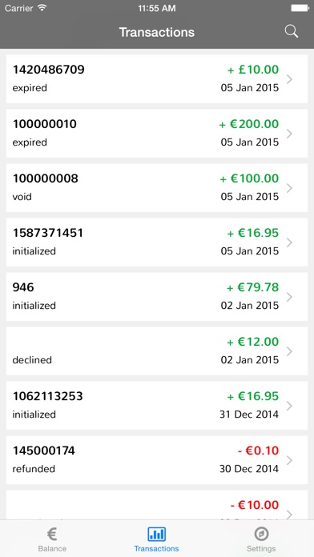Switch to the Settings tab label
The height and width of the screenshot is (557, 314).
[261, 548]
